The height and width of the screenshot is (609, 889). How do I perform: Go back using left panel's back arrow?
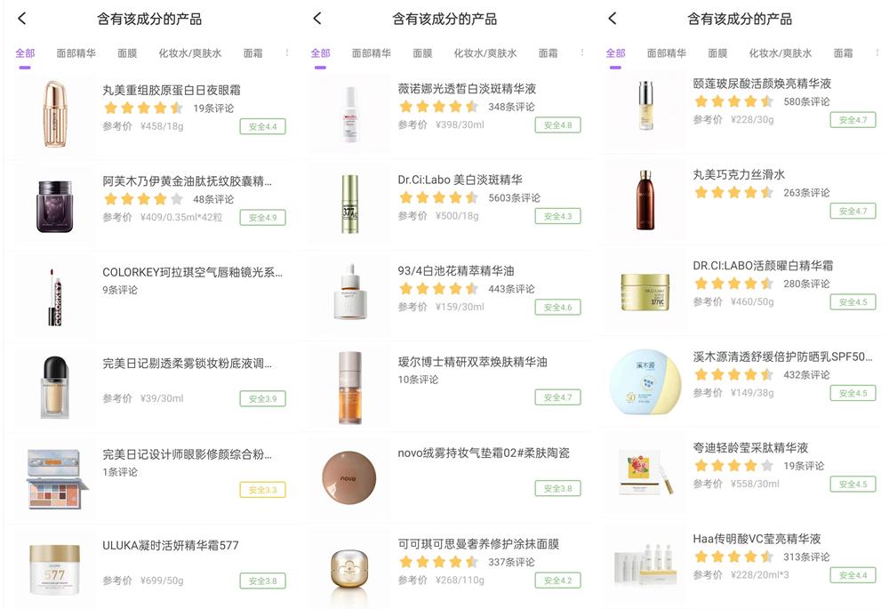coord(21,18)
